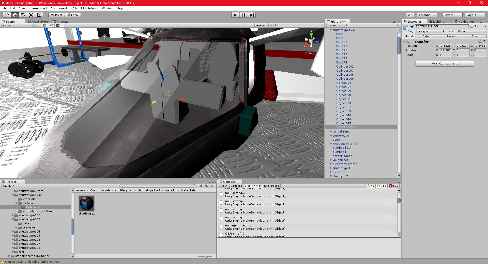
Task: Toggle scene audio speaker icon
Action: coord(51,25)
